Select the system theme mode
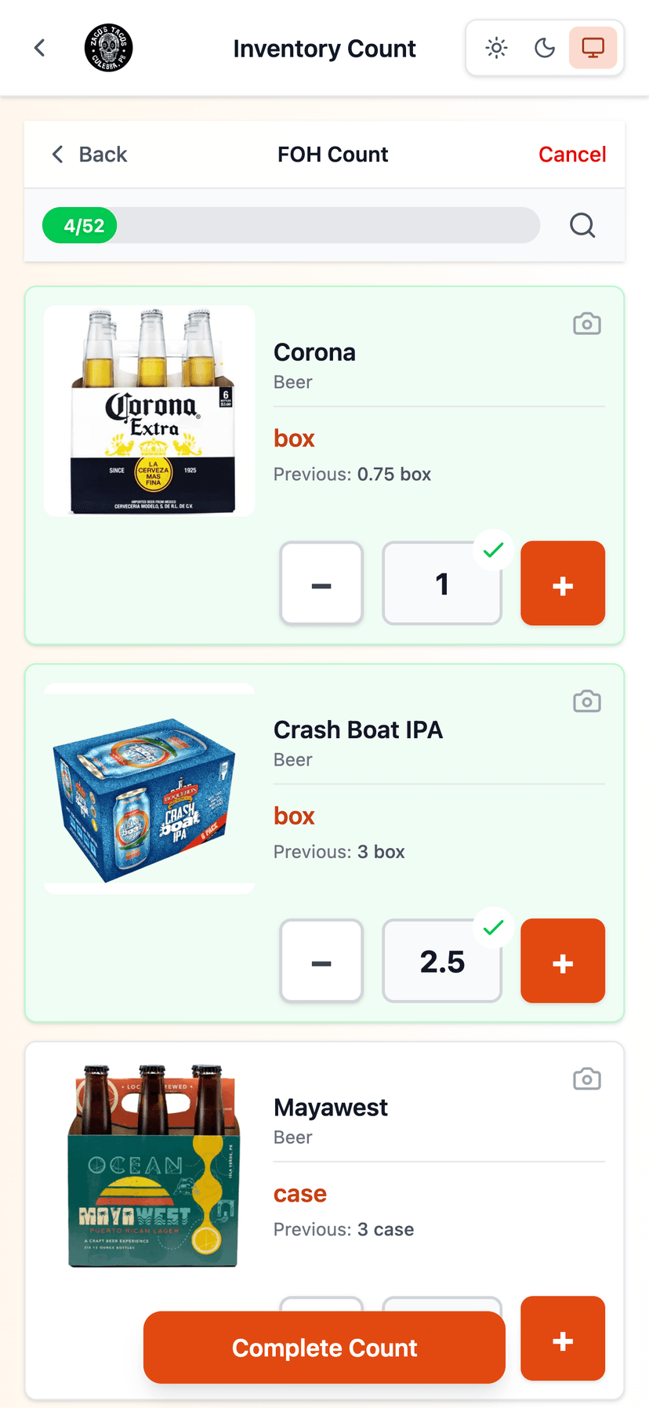Image resolution: width=649 pixels, height=1408 pixels. tap(593, 49)
